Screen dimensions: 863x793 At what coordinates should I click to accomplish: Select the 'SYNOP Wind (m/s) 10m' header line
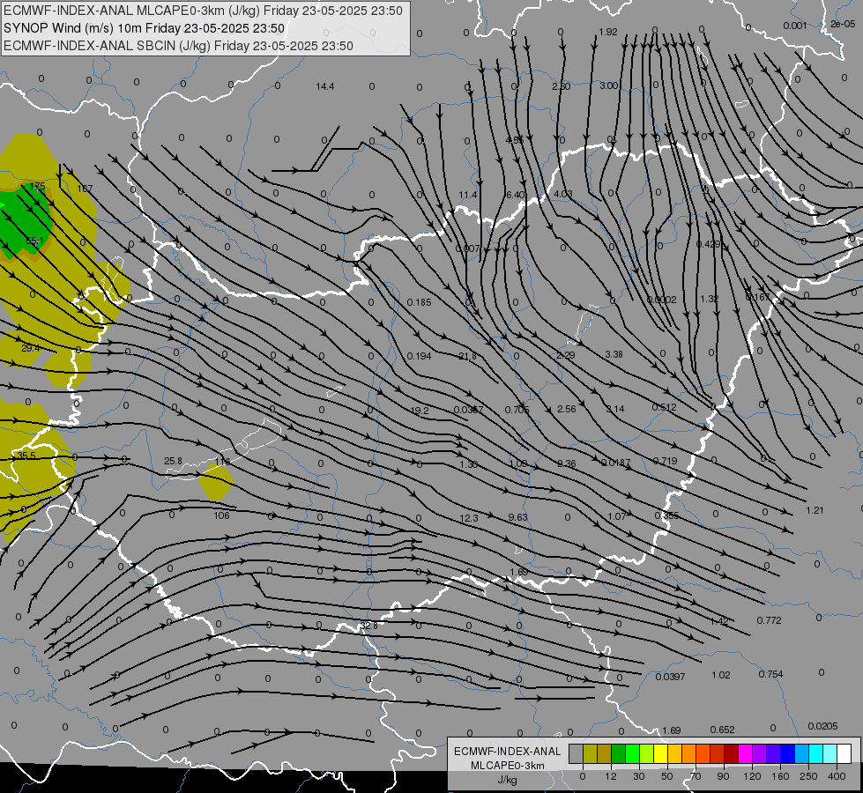point(145,28)
